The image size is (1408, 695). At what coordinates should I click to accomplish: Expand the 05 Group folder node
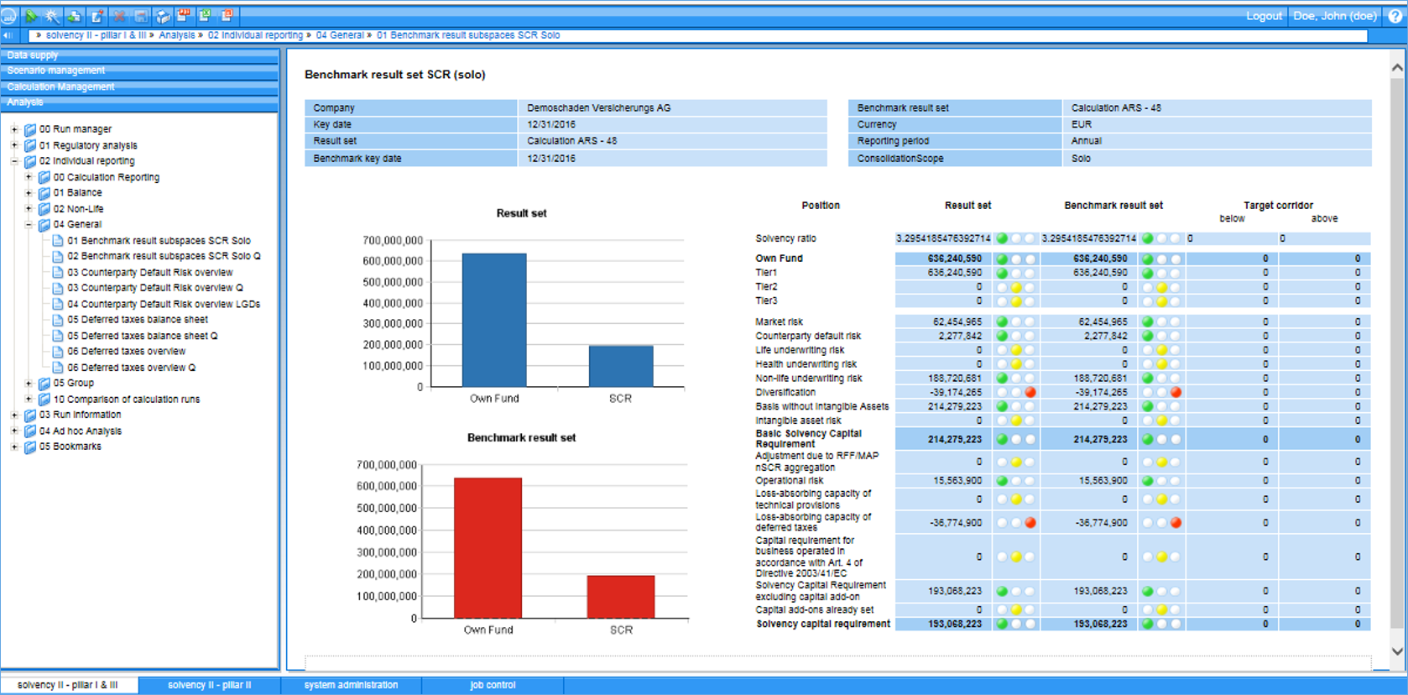29,384
